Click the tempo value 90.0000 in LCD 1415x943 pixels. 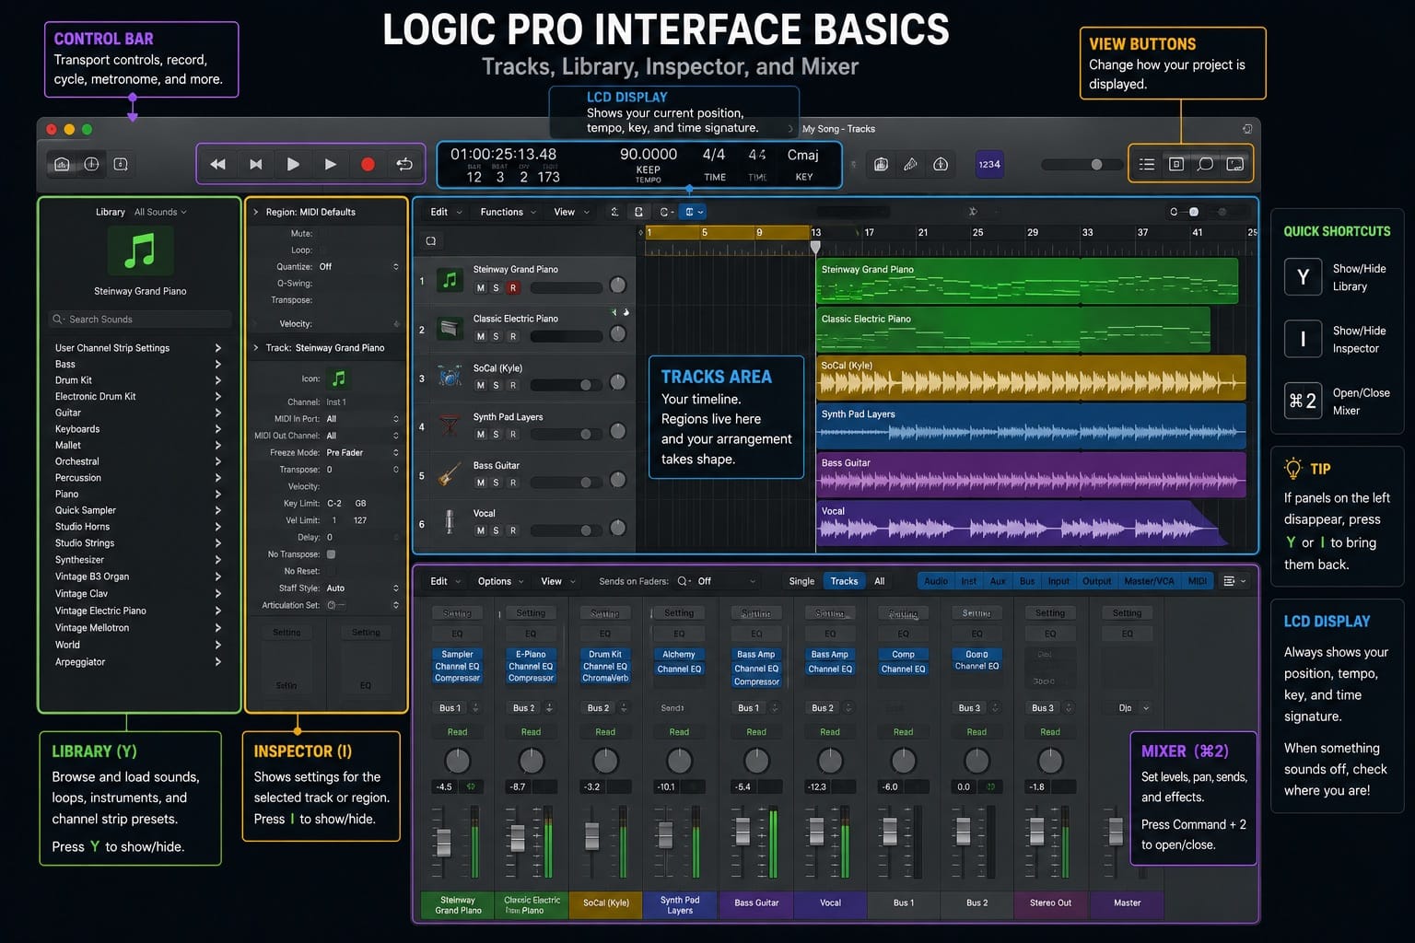click(649, 155)
